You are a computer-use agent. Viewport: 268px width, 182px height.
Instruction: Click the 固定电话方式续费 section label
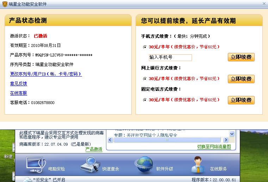(x=161, y=89)
